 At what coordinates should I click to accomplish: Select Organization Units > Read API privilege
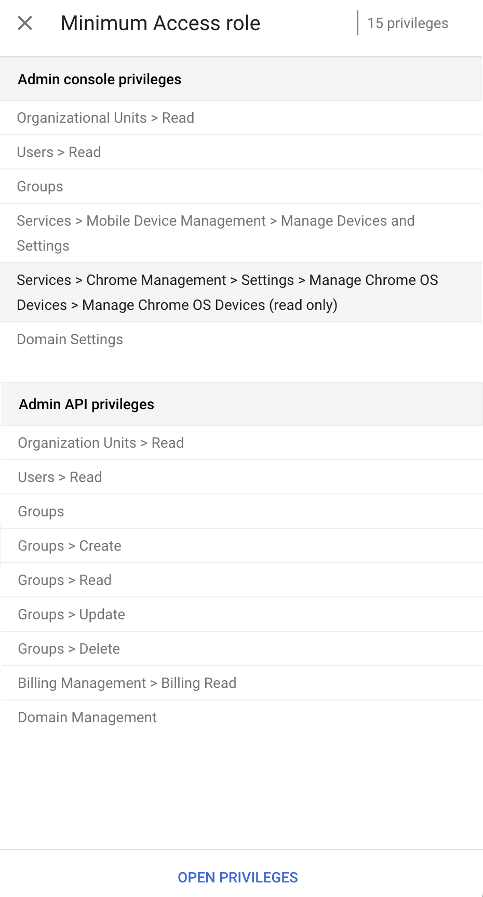tap(101, 443)
